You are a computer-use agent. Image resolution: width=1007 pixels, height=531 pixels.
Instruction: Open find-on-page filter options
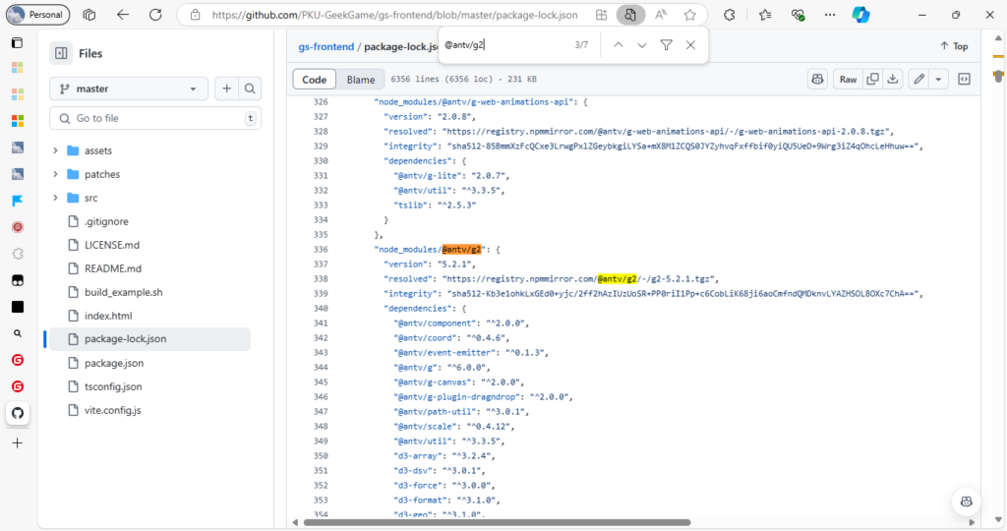click(666, 45)
